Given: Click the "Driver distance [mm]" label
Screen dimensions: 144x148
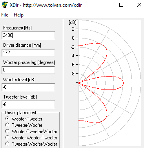Looking at the screenshot, I should (x=22, y=45).
